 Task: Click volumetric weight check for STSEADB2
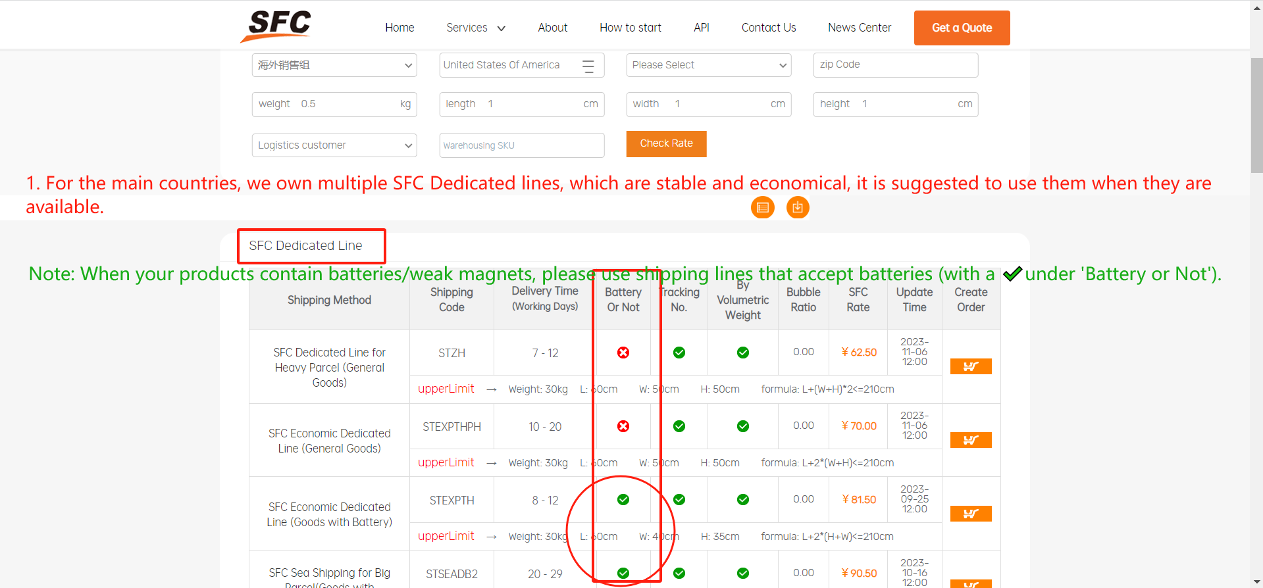click(743, 573)
